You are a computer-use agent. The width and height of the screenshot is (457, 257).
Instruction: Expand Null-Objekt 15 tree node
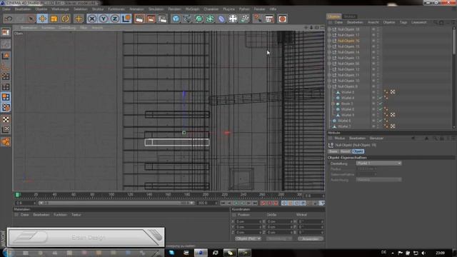click(330, 46)
